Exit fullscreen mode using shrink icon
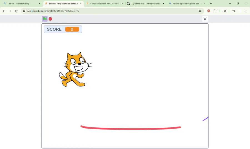Image resolution: width=250 pixels, height=149 pixels. [205, 19]
